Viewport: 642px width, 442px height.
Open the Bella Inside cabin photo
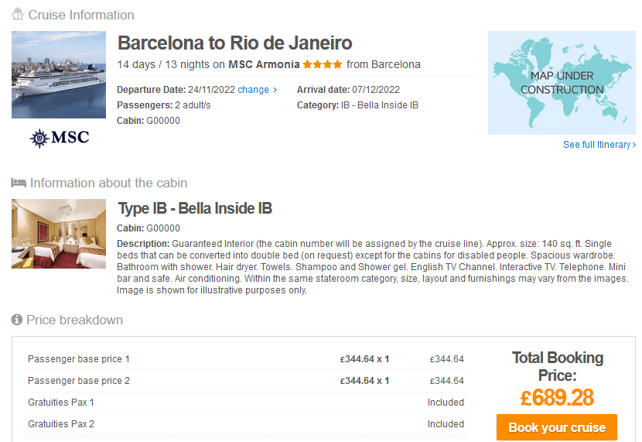[59, 234]
